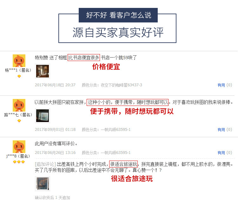The image size is (238, 202).
Task: Click the username 路***七（匿名）
Action: tap(18, 115)
